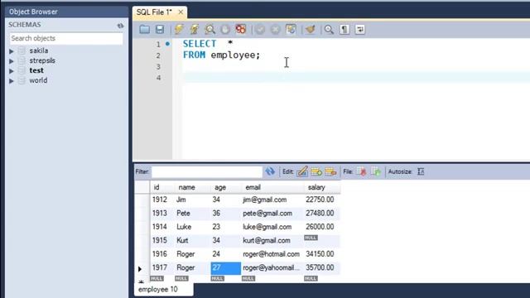Commit the transaction with checkmark icon
This screenshot has width=530, height=298.
260,30
